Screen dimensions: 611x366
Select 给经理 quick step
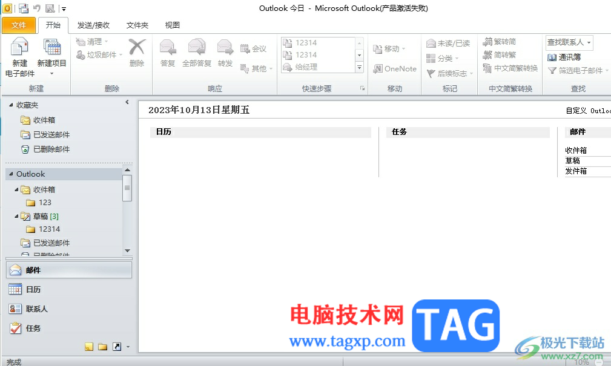click(x=318, y=67)
